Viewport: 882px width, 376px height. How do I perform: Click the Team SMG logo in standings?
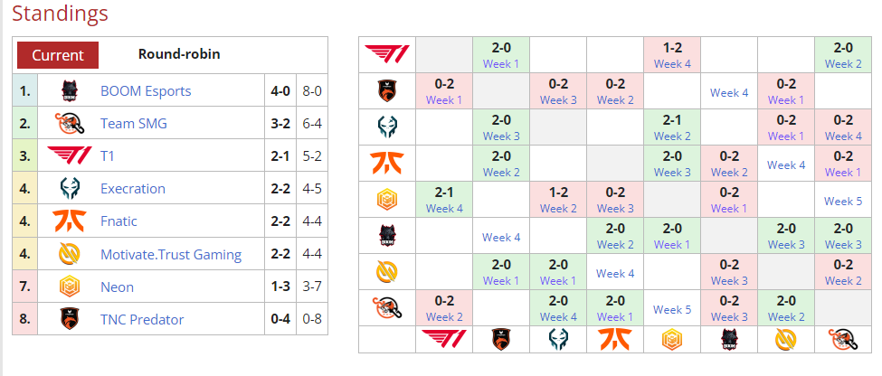click(70, 124)
